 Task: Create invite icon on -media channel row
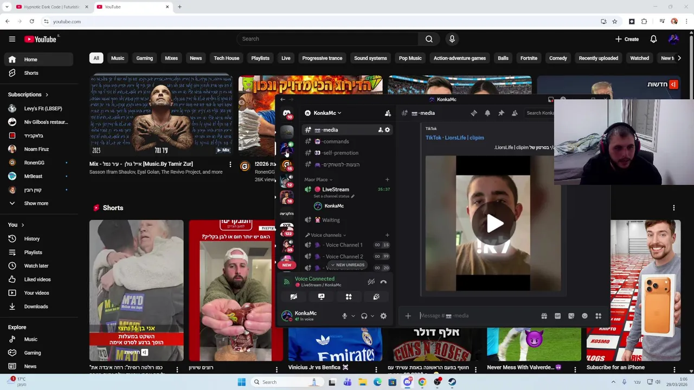point(380,130)
